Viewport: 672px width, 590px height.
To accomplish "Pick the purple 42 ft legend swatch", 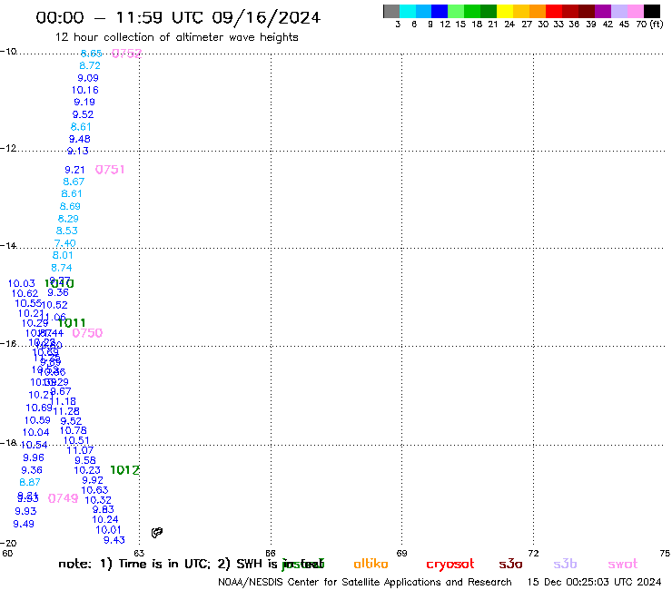I will 603,11.
